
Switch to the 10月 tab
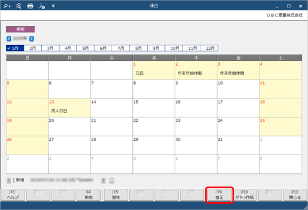174,48
